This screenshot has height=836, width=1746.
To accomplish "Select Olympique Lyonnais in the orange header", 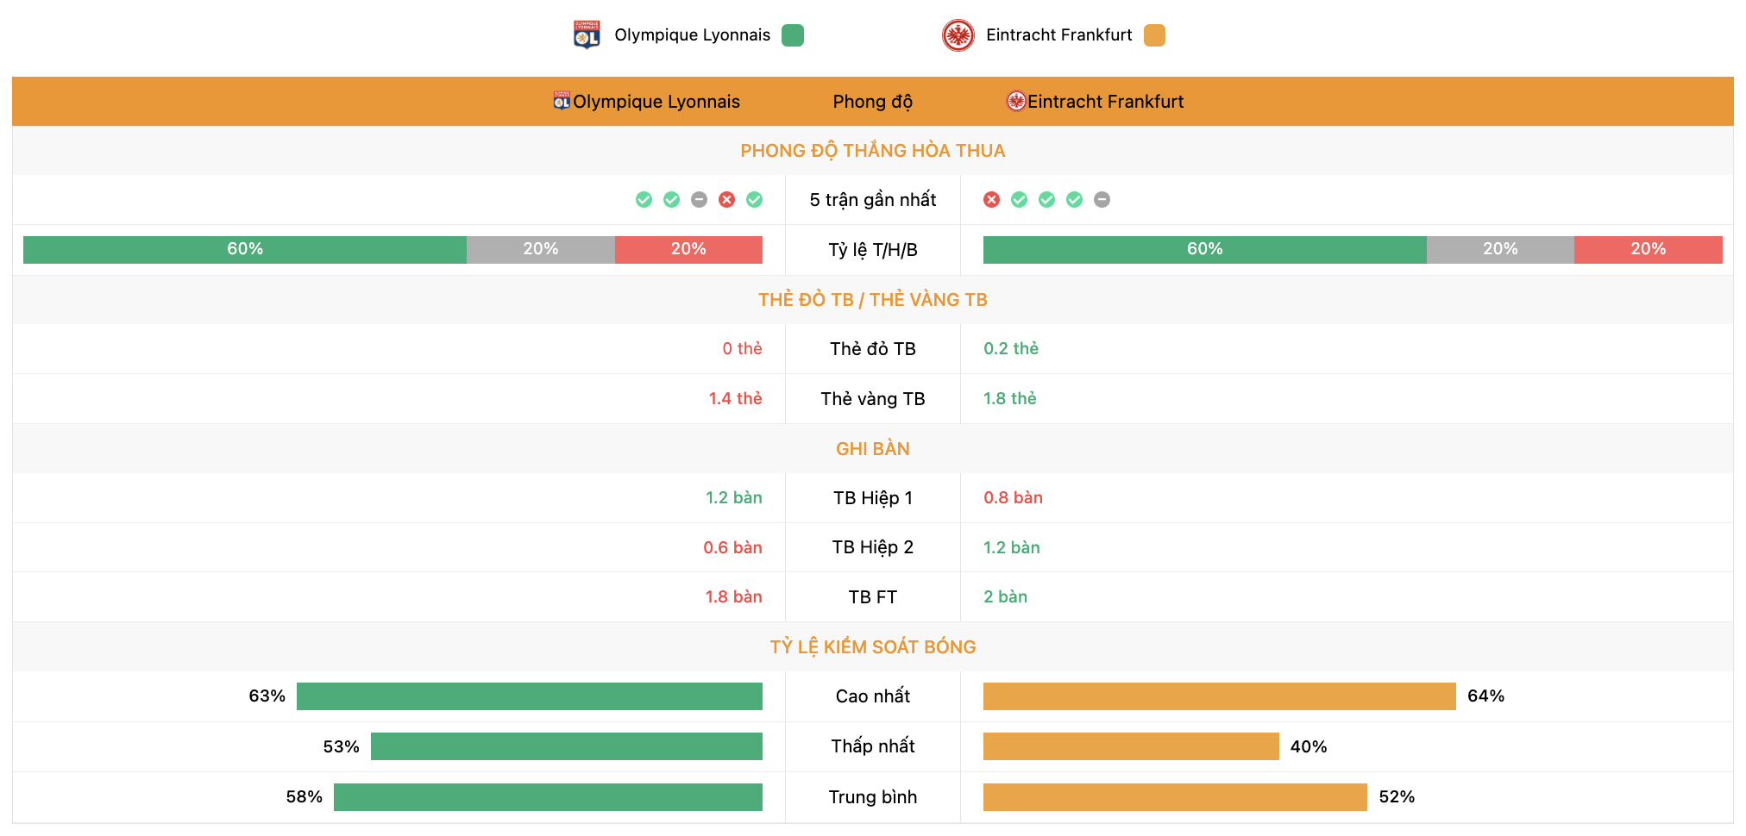I will [656, 102].
